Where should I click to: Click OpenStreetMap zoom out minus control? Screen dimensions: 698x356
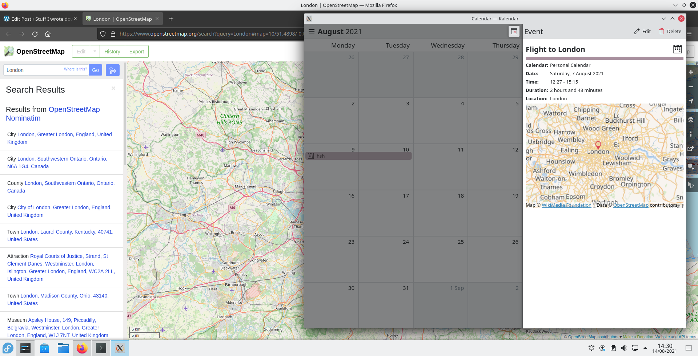691,87
